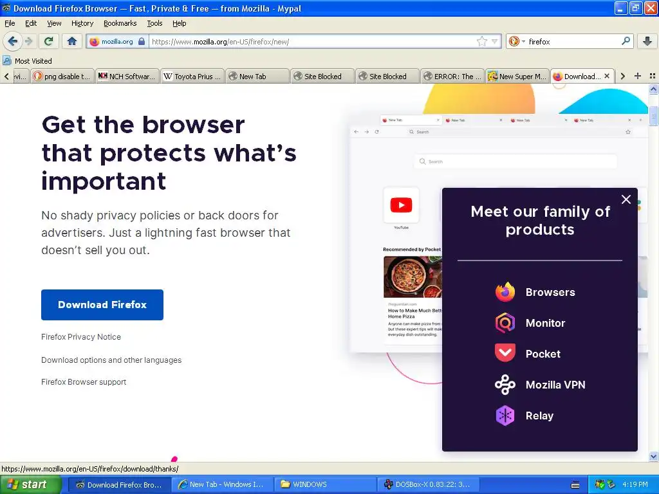Click the page scrollbar down arrow
This screenshot has height=494, width=659.
click(x=653, y=457)
